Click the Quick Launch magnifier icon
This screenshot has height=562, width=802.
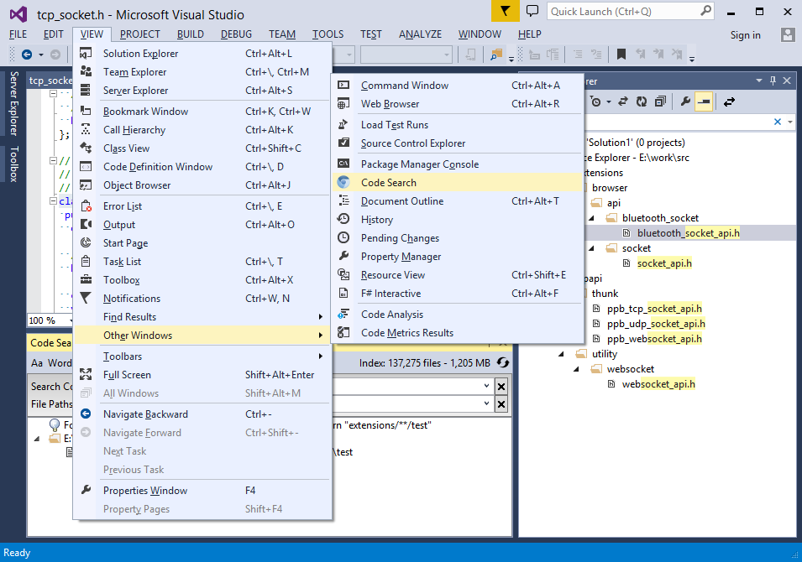coord(705,11)
